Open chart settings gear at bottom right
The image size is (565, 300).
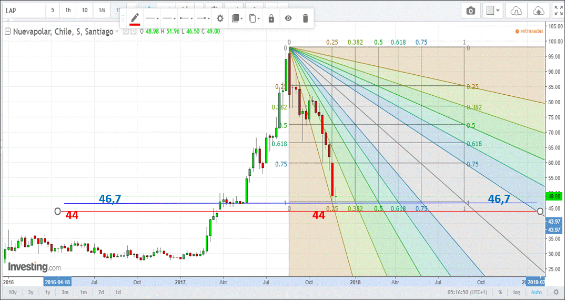click(556, 293)
